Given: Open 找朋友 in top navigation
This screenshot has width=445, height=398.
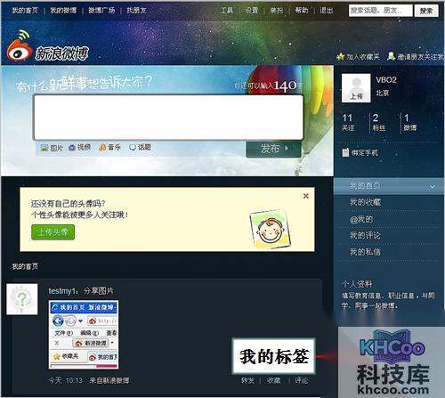Looking at the screenshot, I should pos(136,11).
